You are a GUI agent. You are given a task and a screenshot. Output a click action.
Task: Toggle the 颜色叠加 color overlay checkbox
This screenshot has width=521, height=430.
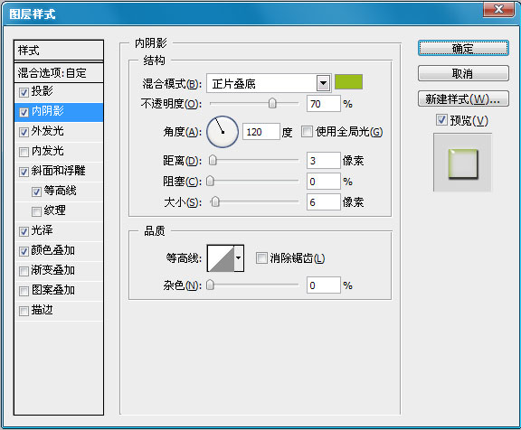[x=24, y=251]
